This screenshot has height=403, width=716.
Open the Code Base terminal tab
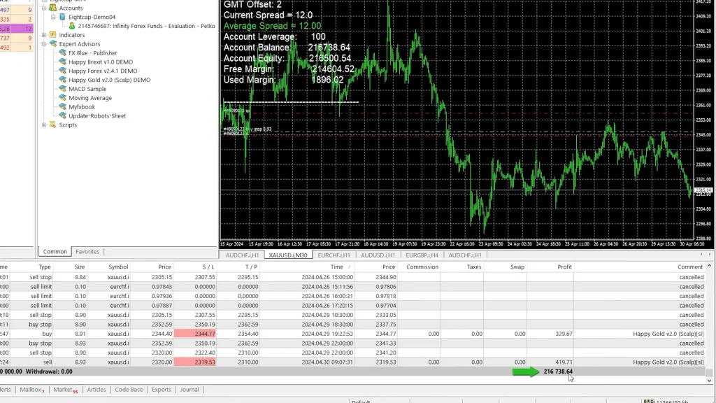[x=129, y=390]
